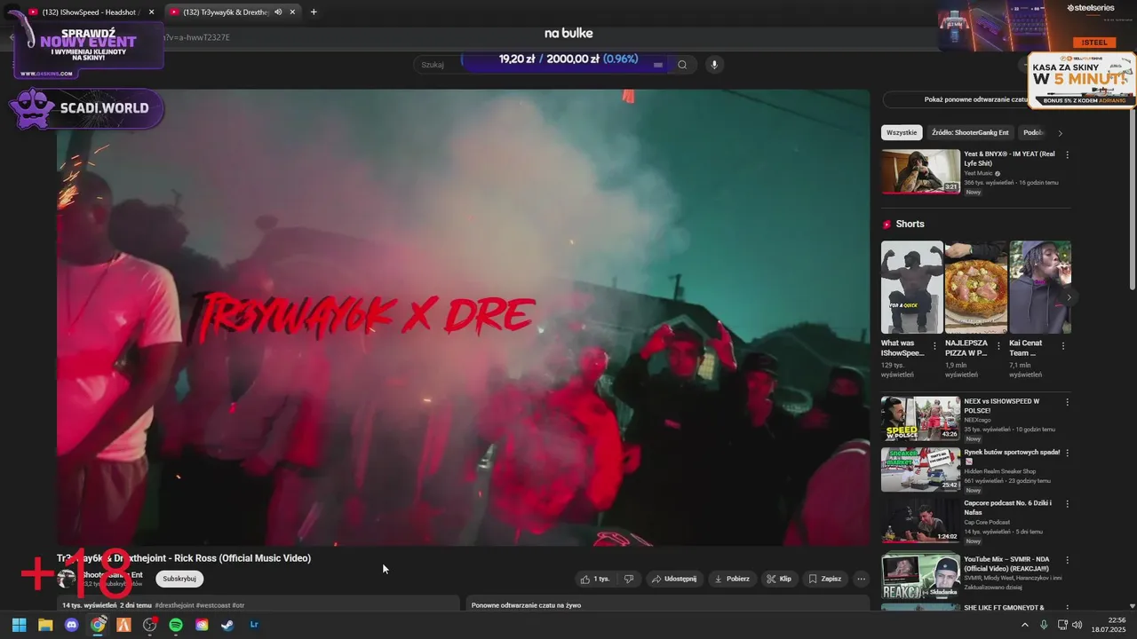Screen dimensions: 1137x639
Task: Close the ISHowSpeed - Headshot tab
Action: coord(151,12)
